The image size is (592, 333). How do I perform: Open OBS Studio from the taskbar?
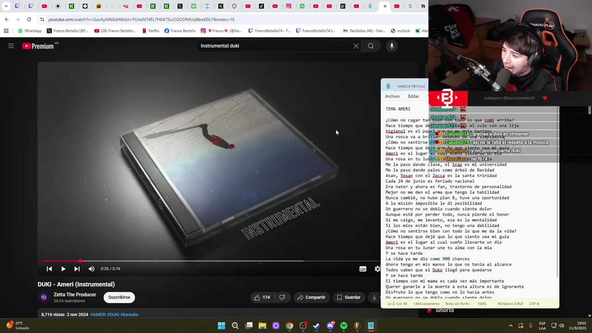pyautogui.click(x=303, y=326)
